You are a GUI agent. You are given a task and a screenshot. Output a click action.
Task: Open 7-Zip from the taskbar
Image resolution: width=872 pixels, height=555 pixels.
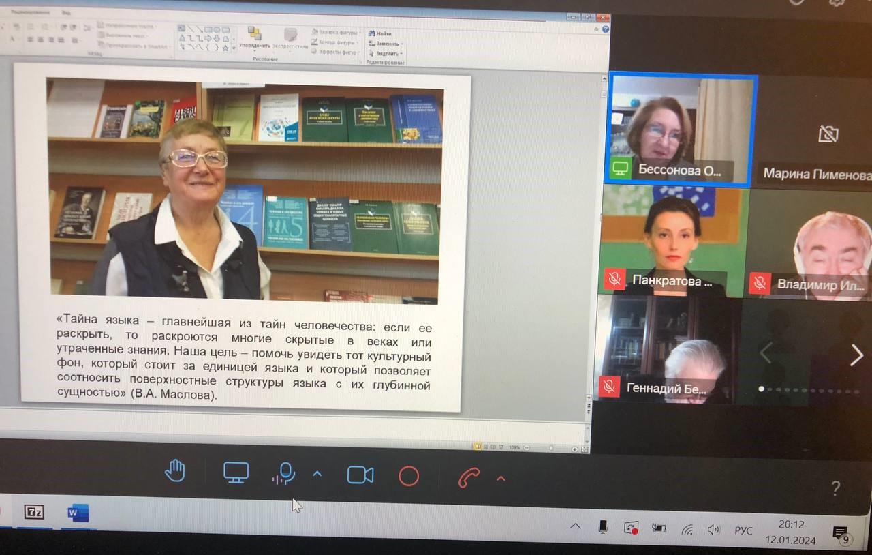33,512
